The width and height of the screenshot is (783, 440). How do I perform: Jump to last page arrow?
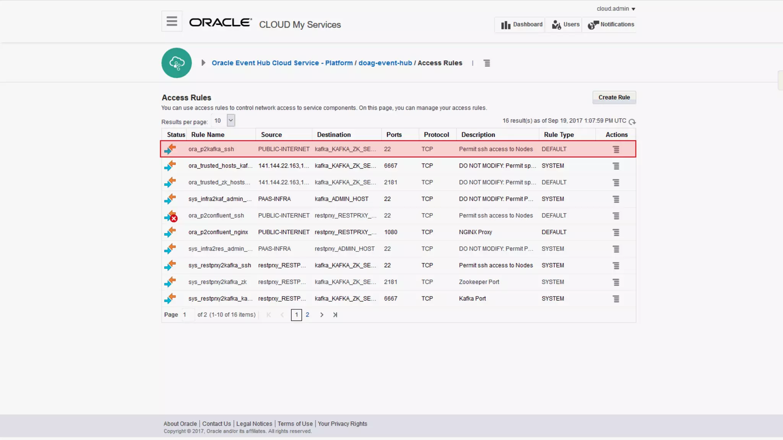[335, 315]
